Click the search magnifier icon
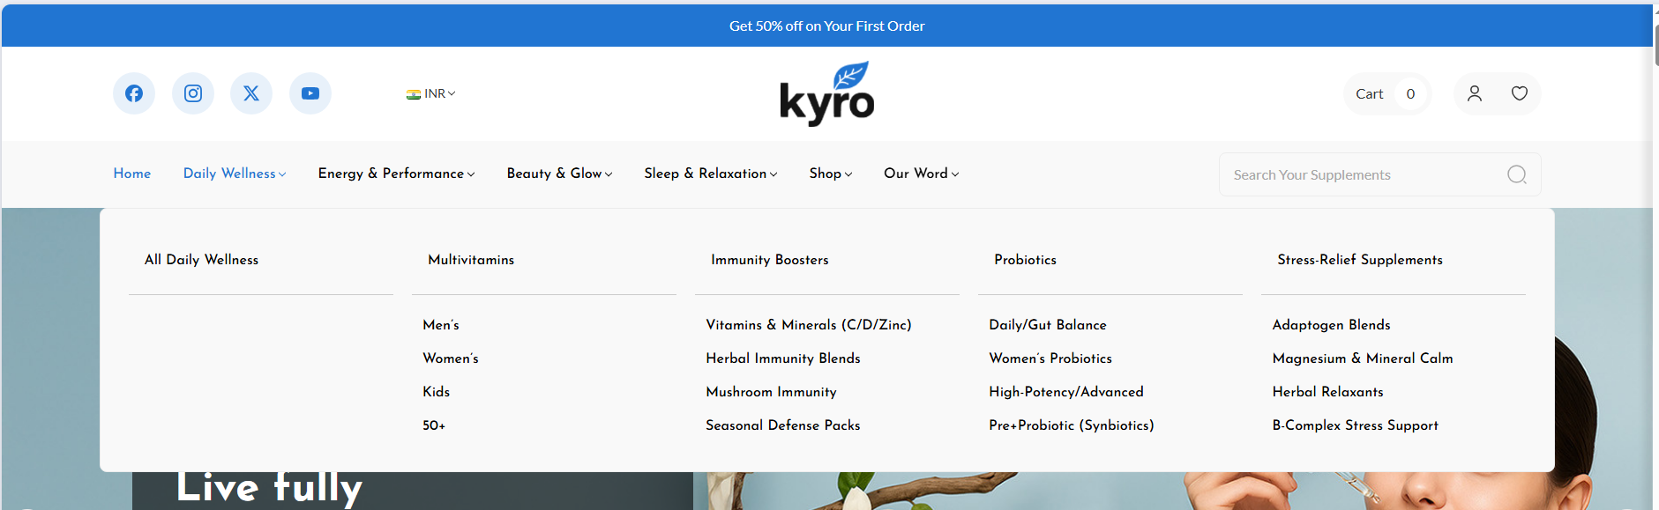 [x=1516, y=174]
